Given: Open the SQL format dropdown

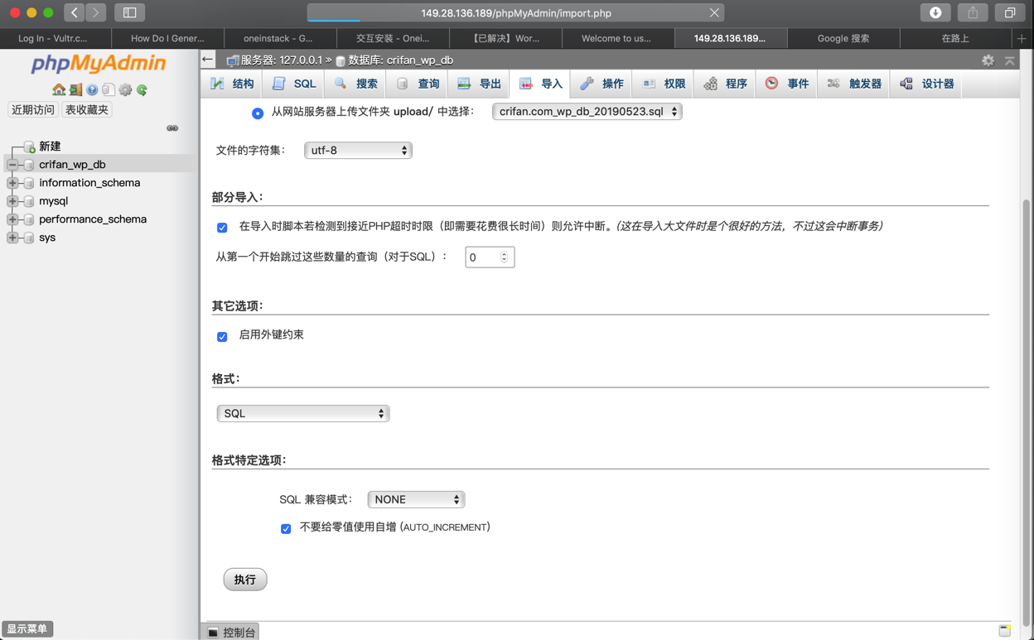Looking at the screenshot, I should (x=303, y=413).
